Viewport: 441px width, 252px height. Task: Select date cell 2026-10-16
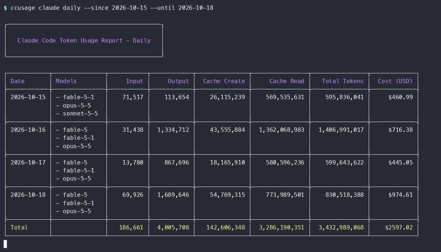coord(28,130)
